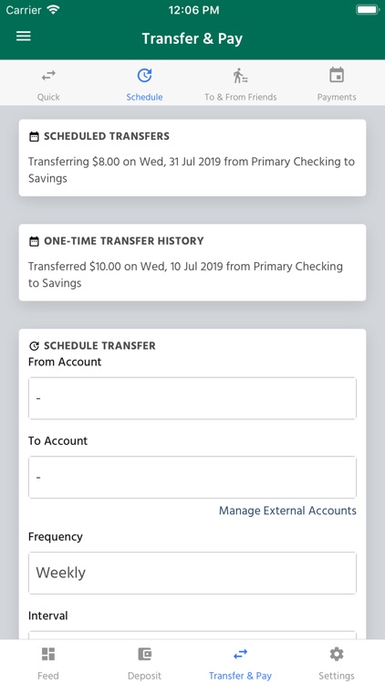Click the Scheduled Transfers calendar icon
Screen dimensions: 385x685
[34, 137]
